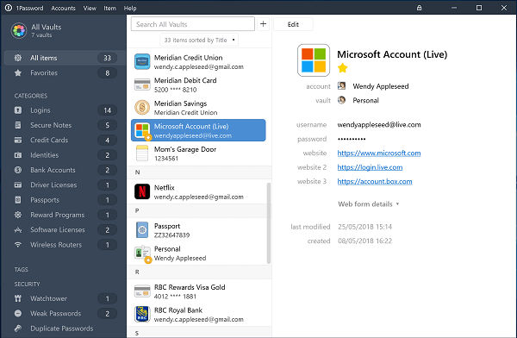Open the Item menu

pos(109,8)
